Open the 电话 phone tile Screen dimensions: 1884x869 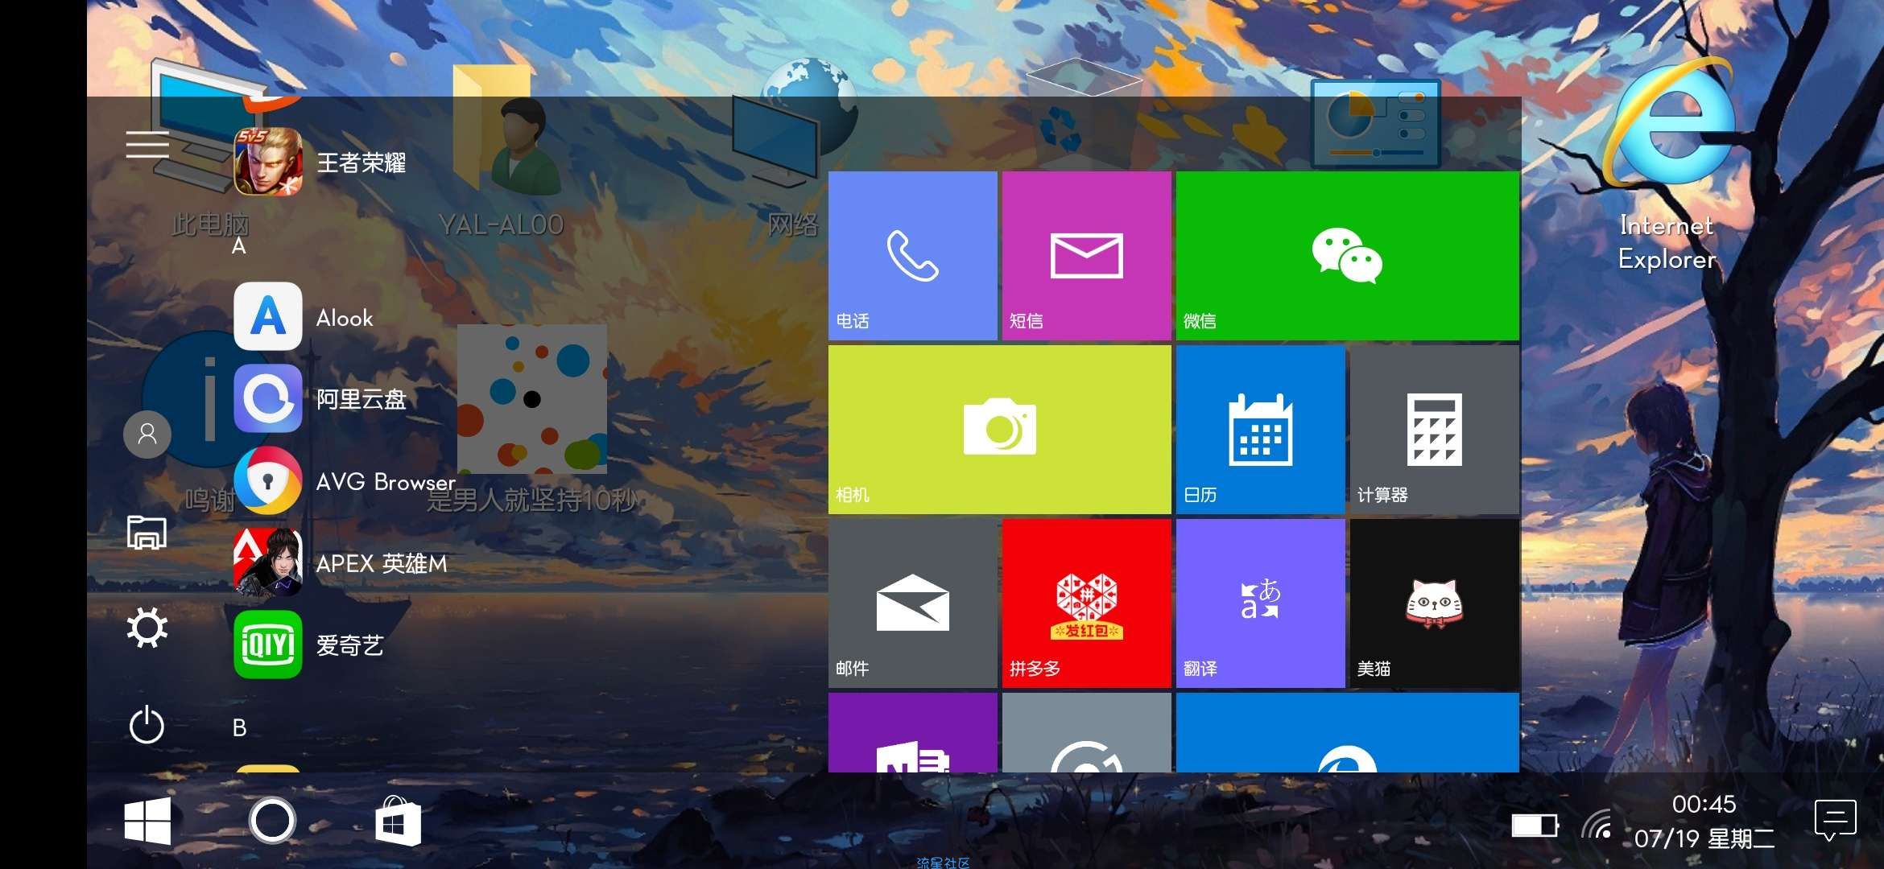pyautogui.click(x=913, y=256)
